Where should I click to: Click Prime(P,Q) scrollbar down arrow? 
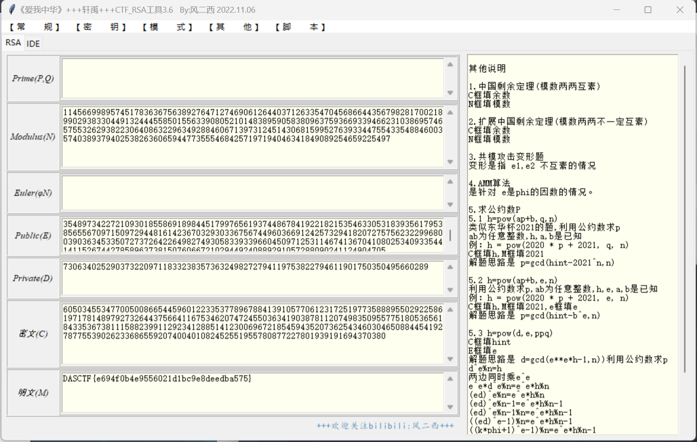tap(450, 93)
